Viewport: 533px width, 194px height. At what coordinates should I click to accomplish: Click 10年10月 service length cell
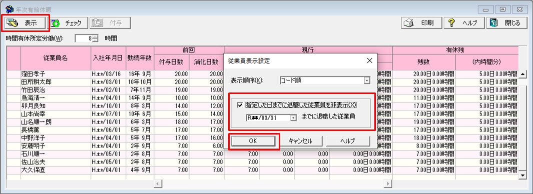click(140, 82)
